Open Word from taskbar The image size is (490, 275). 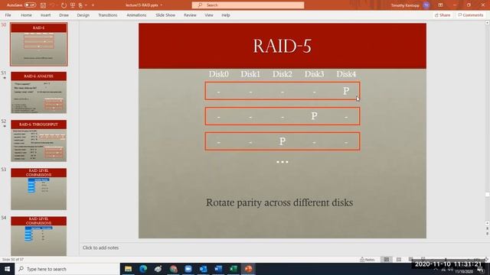click(218, 269)
